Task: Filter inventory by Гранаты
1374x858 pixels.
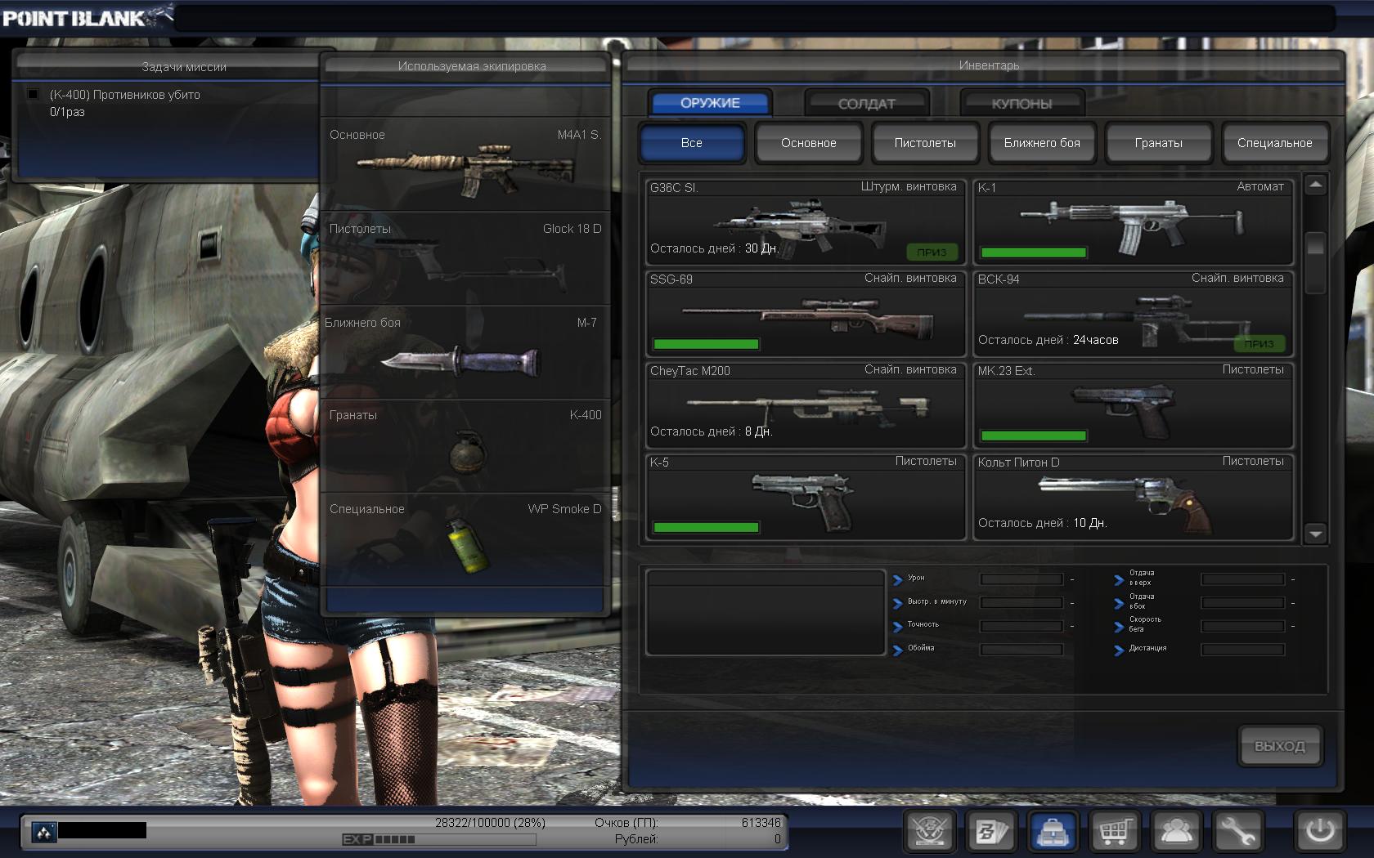Action: click(x=1158, y=143)
